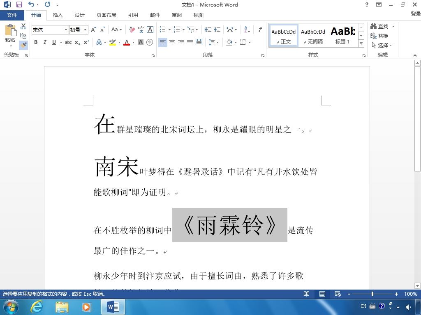The height and width of the screenshot is (315, 421).
Task: Click the vertical scrollbar thumb
Action: [417, 119]
